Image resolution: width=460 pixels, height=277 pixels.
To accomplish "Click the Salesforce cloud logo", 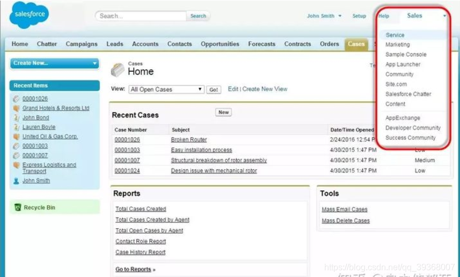I will click(29, 14).
